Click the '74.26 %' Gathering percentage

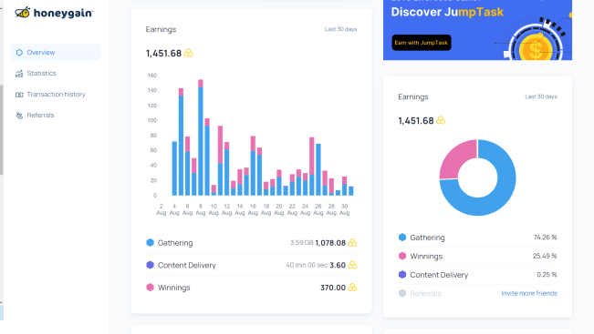coord(545,238)
